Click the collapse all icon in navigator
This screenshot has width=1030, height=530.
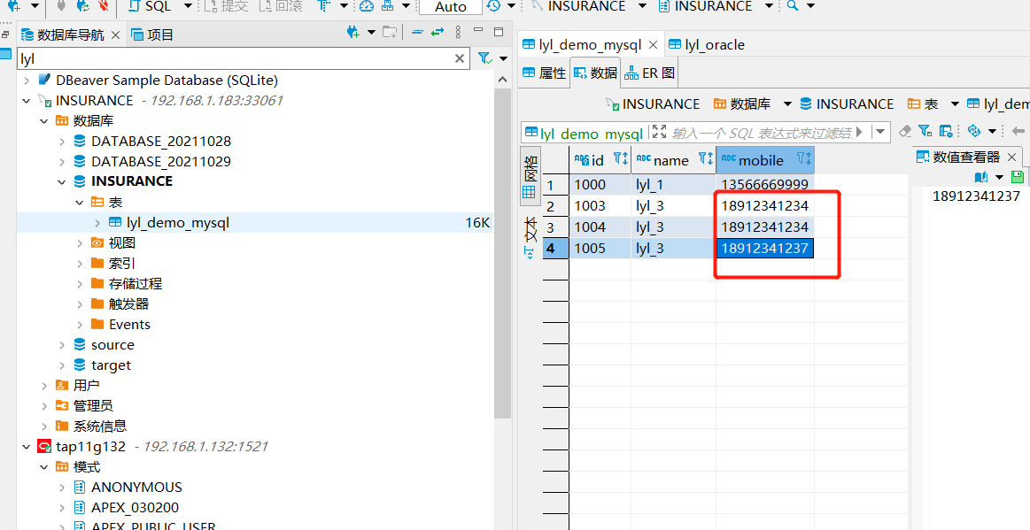[417, 33]
